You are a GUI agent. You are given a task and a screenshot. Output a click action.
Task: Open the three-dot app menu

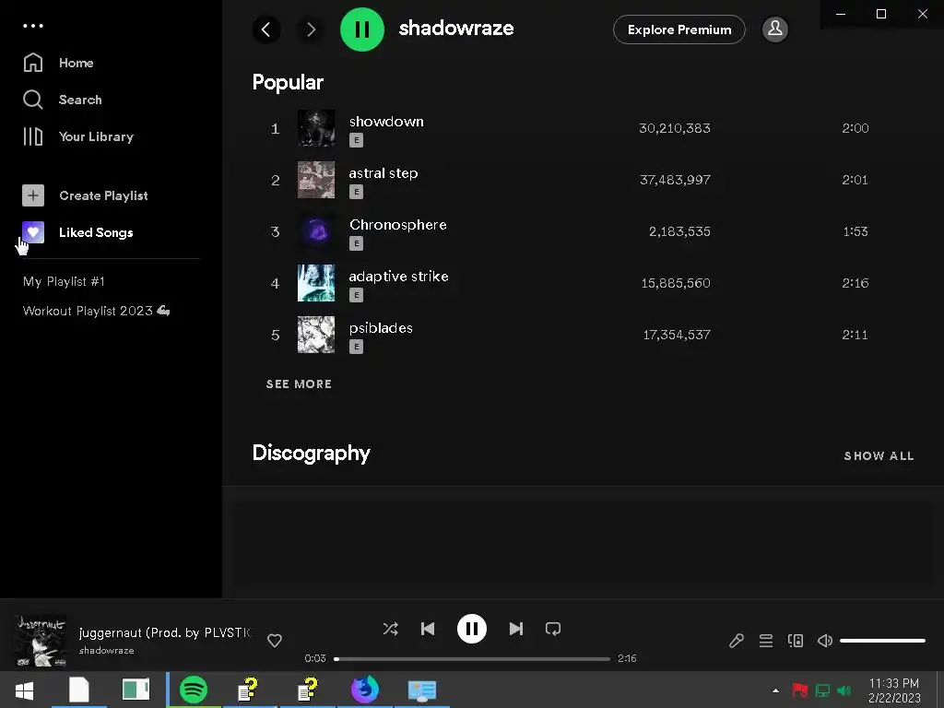click(33, 26)
